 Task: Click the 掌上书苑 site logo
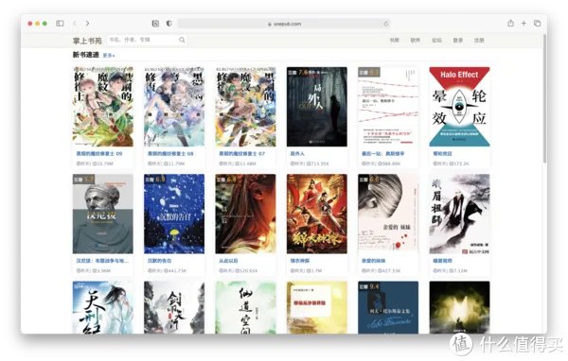(87, 41)
